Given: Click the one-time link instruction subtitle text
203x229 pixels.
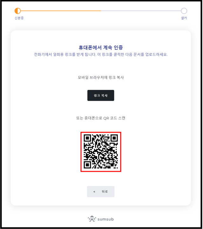Looking at the screenshot, I should (x=101, y=54).
